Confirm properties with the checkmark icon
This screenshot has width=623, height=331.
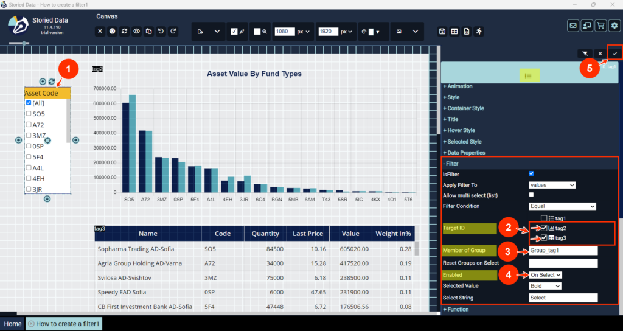coord(615,54)
